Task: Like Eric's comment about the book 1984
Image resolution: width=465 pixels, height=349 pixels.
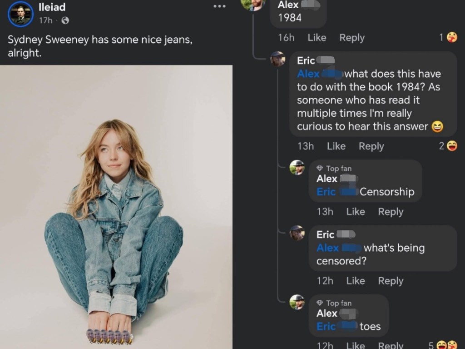Action: point(336,146)
